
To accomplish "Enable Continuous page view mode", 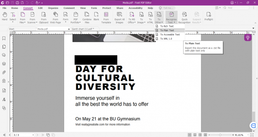I will (195, 135).
